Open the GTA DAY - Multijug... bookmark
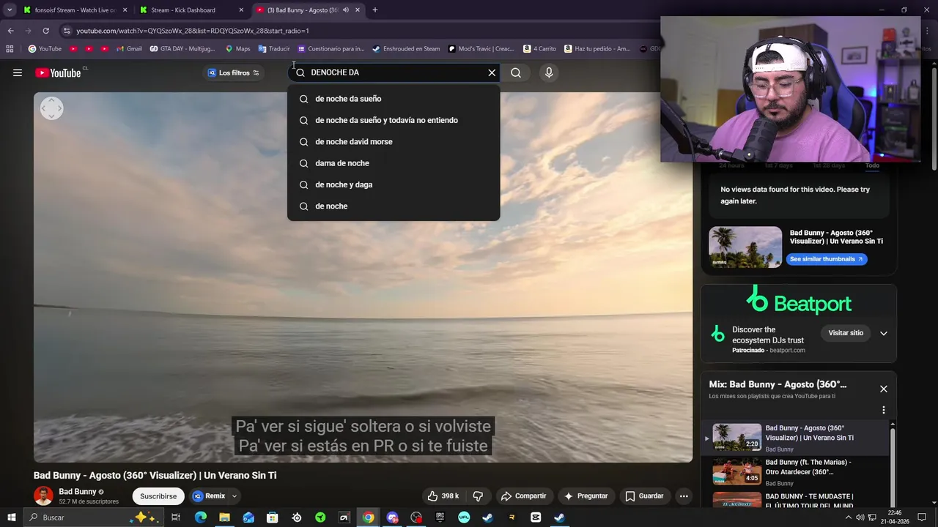938x527 pixels. pos(182,49)
